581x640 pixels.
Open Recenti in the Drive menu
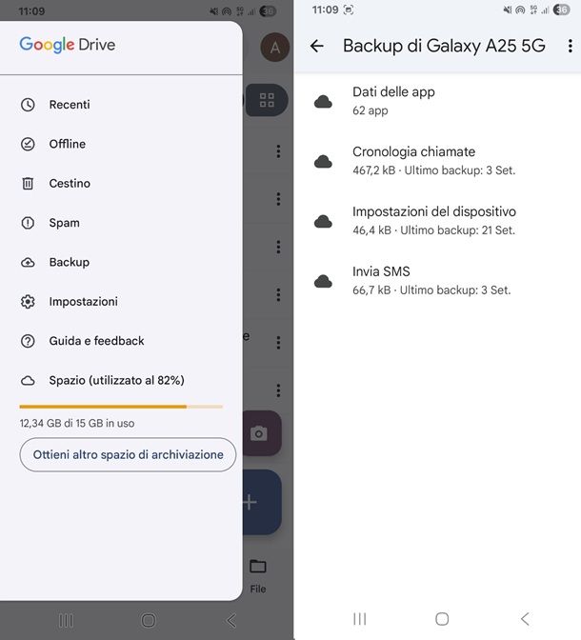[70, 105]
